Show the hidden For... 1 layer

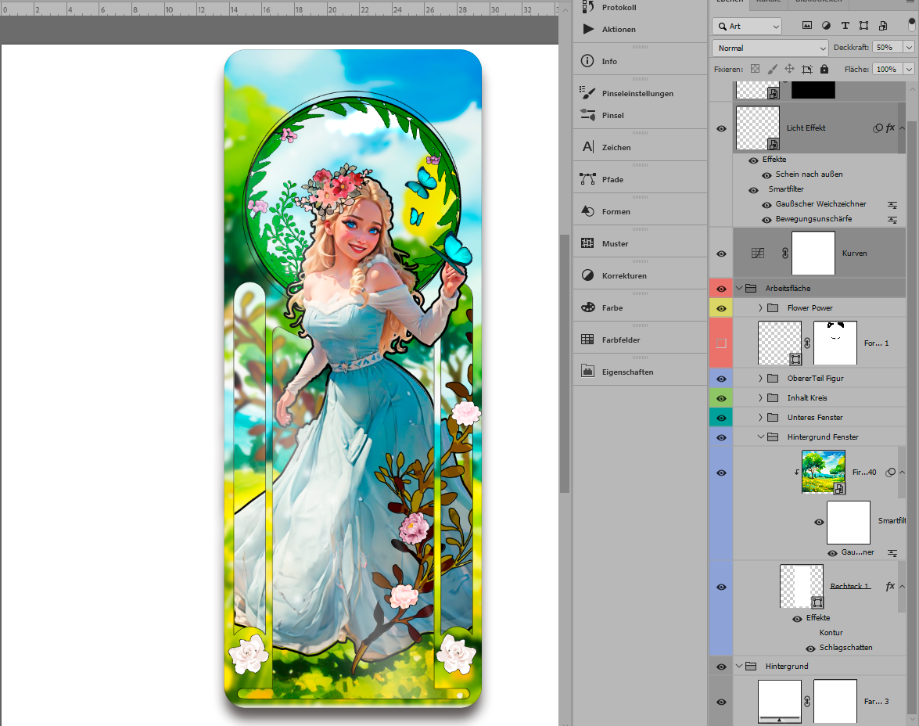[721, 343]
